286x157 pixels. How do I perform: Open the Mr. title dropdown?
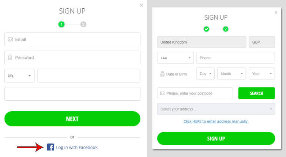[x=19, y=76]
